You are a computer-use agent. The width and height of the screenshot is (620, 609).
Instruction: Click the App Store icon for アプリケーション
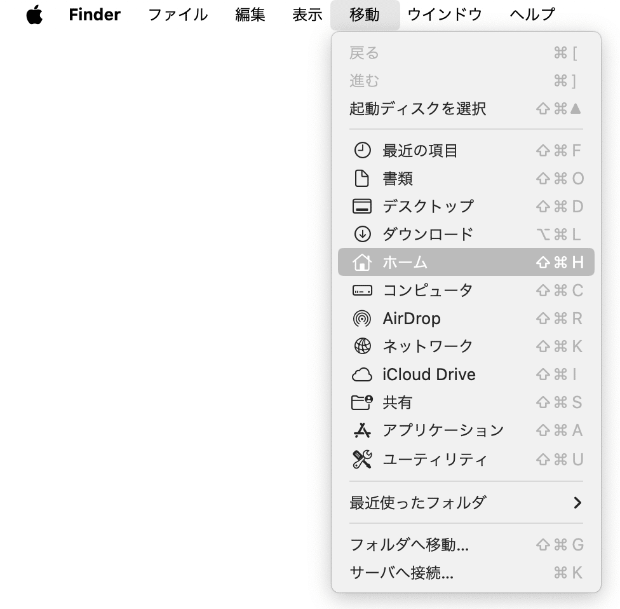[362, 430]
